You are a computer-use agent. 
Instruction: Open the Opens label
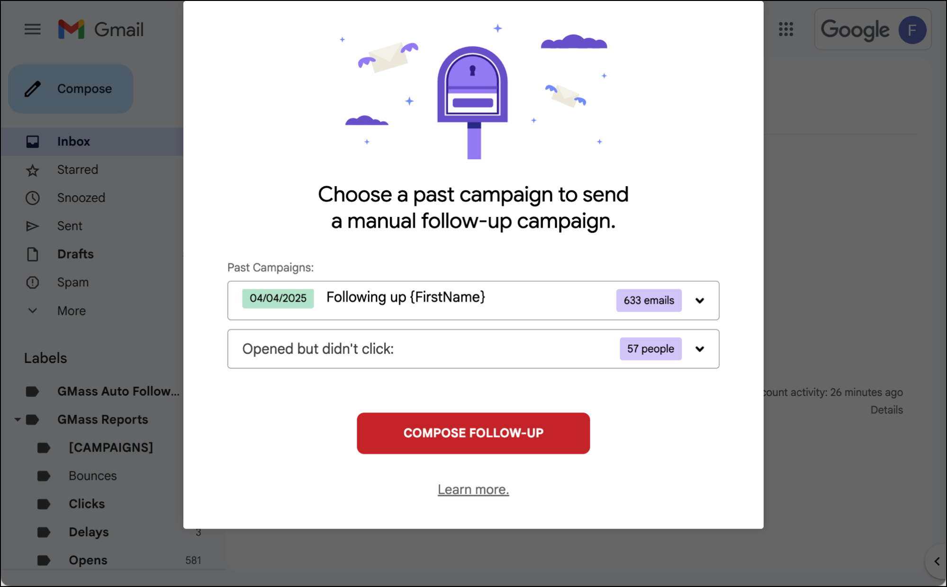click(88, 560)
